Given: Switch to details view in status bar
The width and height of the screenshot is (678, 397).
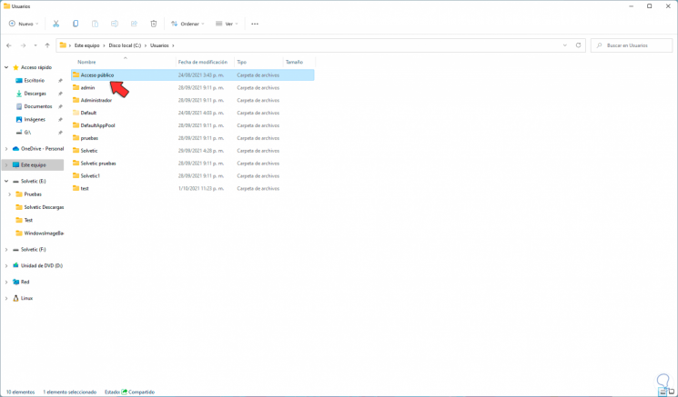Looking at the screenshot, I should (663, 392).
